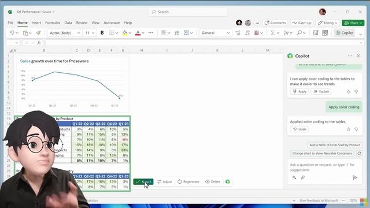This screenshot has width=370, height=208.
Task: Click the Search box in title bar
Action: [187, 12]
